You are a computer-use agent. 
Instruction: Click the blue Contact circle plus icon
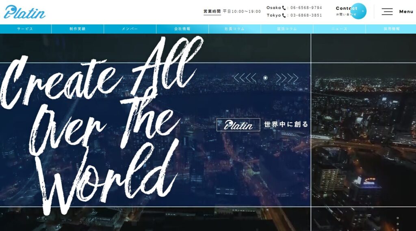pyautogui.click(x=358, y=11)
